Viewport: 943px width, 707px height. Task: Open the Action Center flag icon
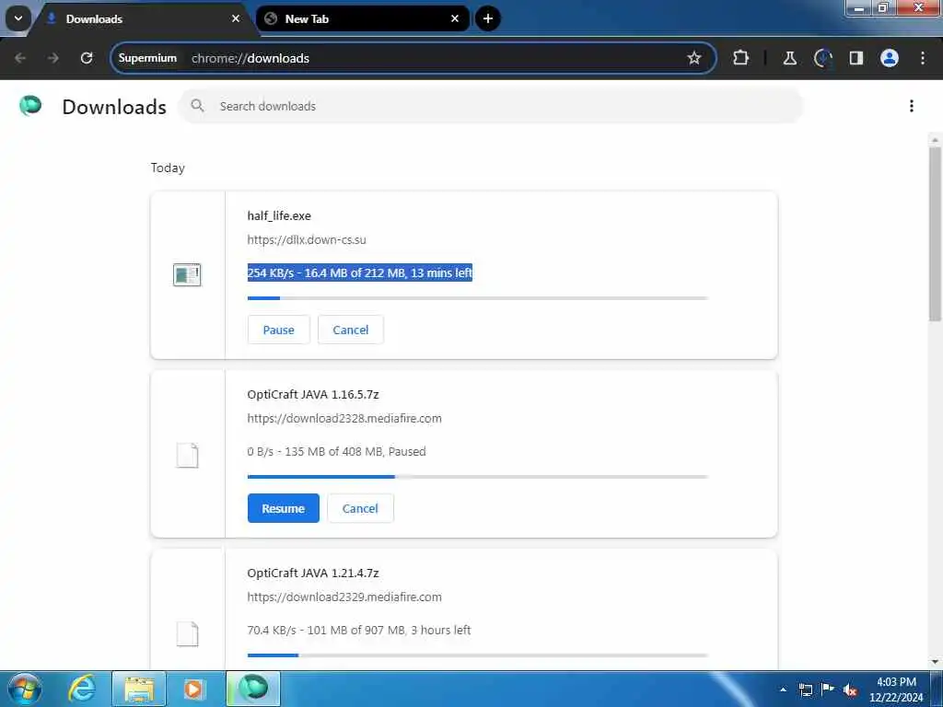pos(828,689)
